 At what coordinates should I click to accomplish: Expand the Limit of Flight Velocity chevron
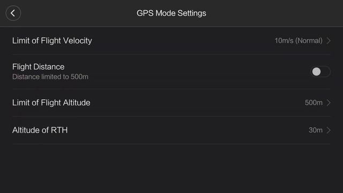coord(329,41)
